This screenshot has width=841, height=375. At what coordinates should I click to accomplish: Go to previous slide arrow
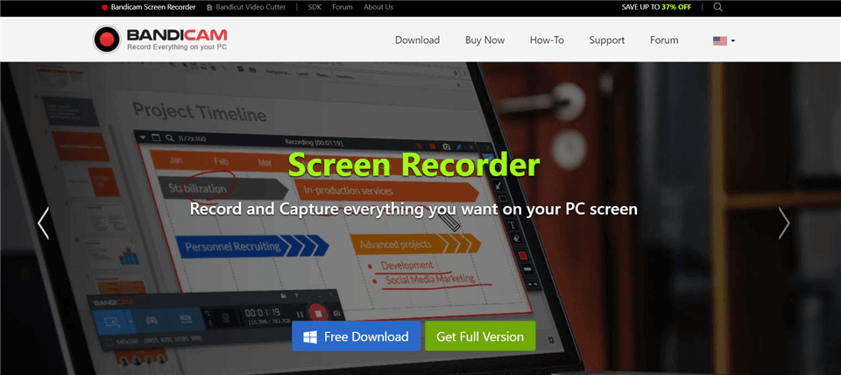coord(44,223)
